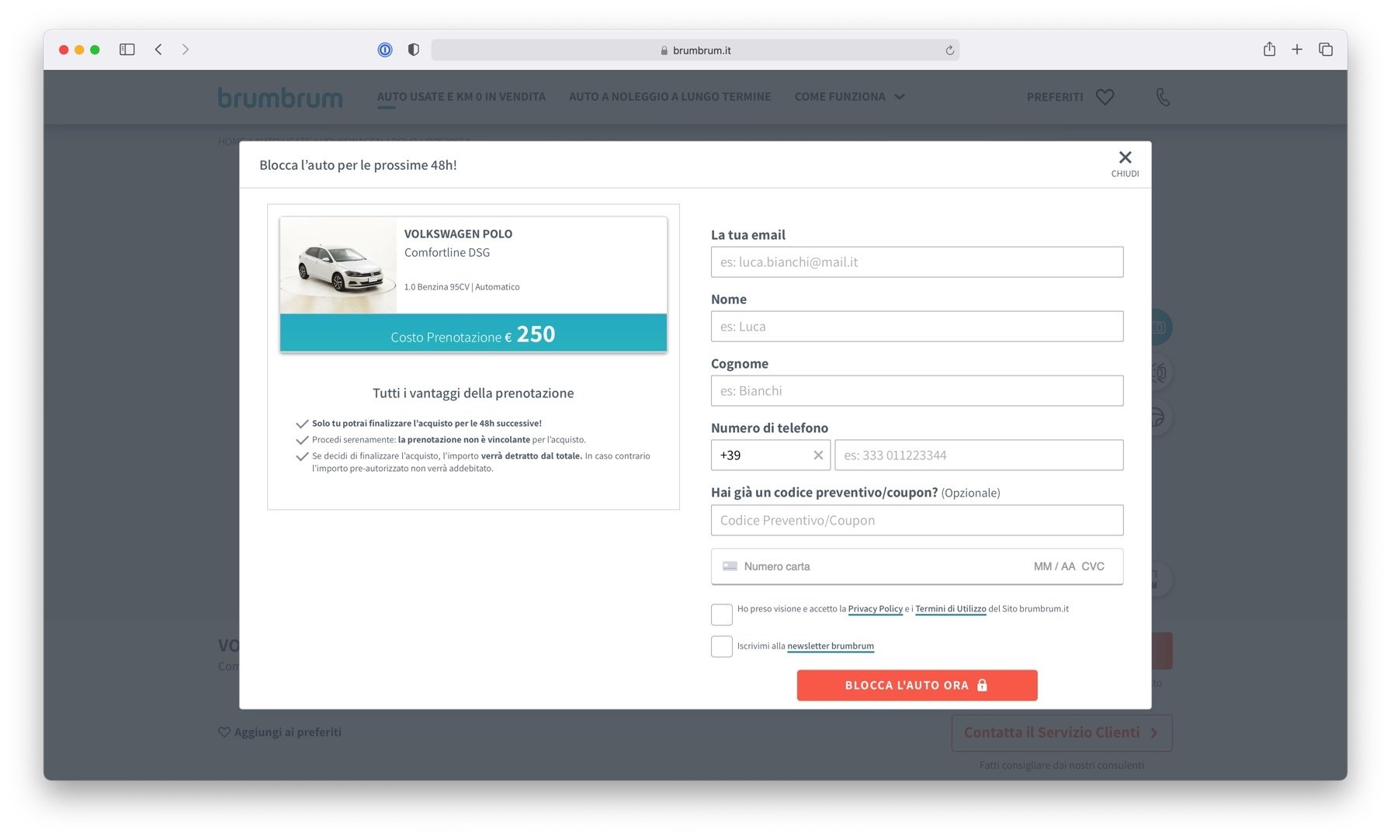Click the CVC card field
The image size is (1391, 838).
pyautogui.click(x=1093, y=566)
